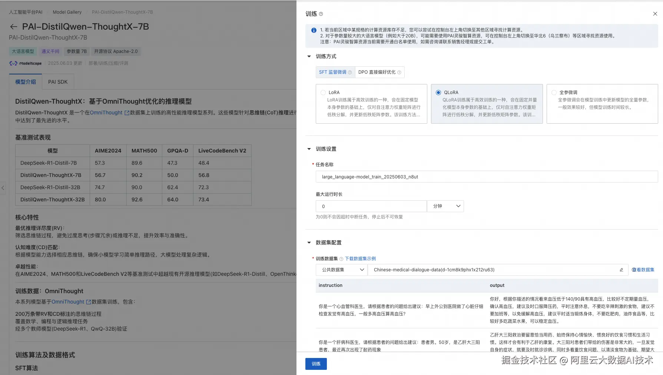Click the help icon beside DPO 直接偏好优化
663x375 pixels.
click(399, 72)
